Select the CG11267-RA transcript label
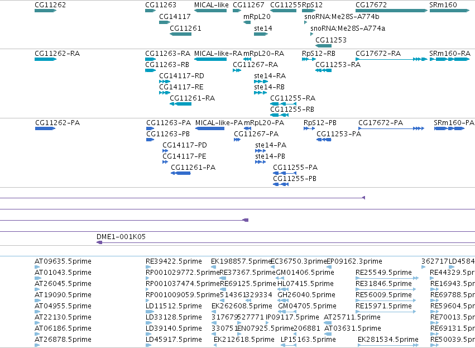The image size is (475, 348). pos(256,65)
